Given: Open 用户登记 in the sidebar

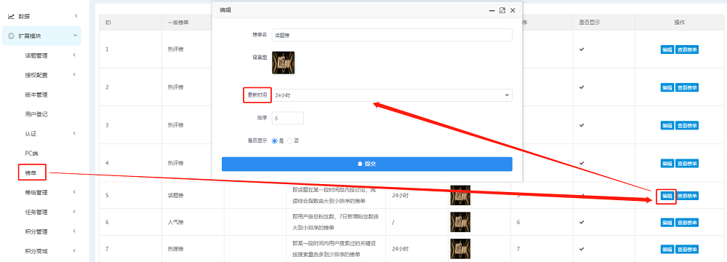Looking at the screenshot, I should 36,114.
